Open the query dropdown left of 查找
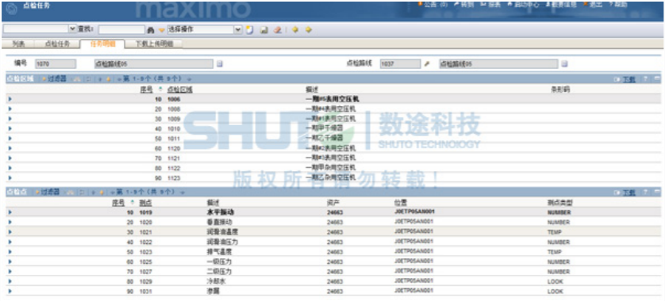This screenshot has height=301, width=665. [72, 29]
